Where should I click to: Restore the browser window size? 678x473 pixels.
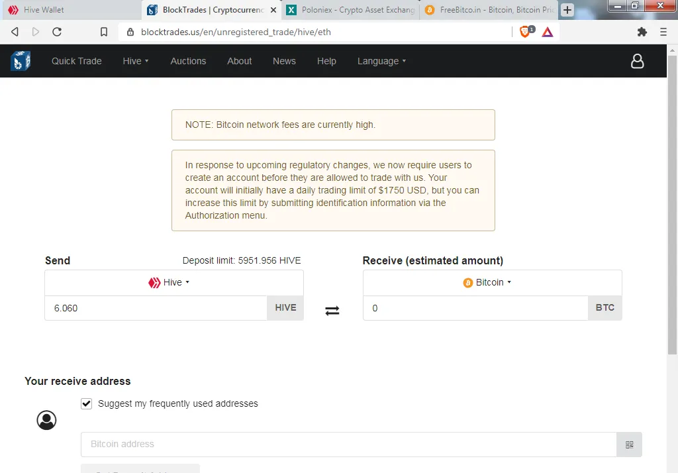635,6
